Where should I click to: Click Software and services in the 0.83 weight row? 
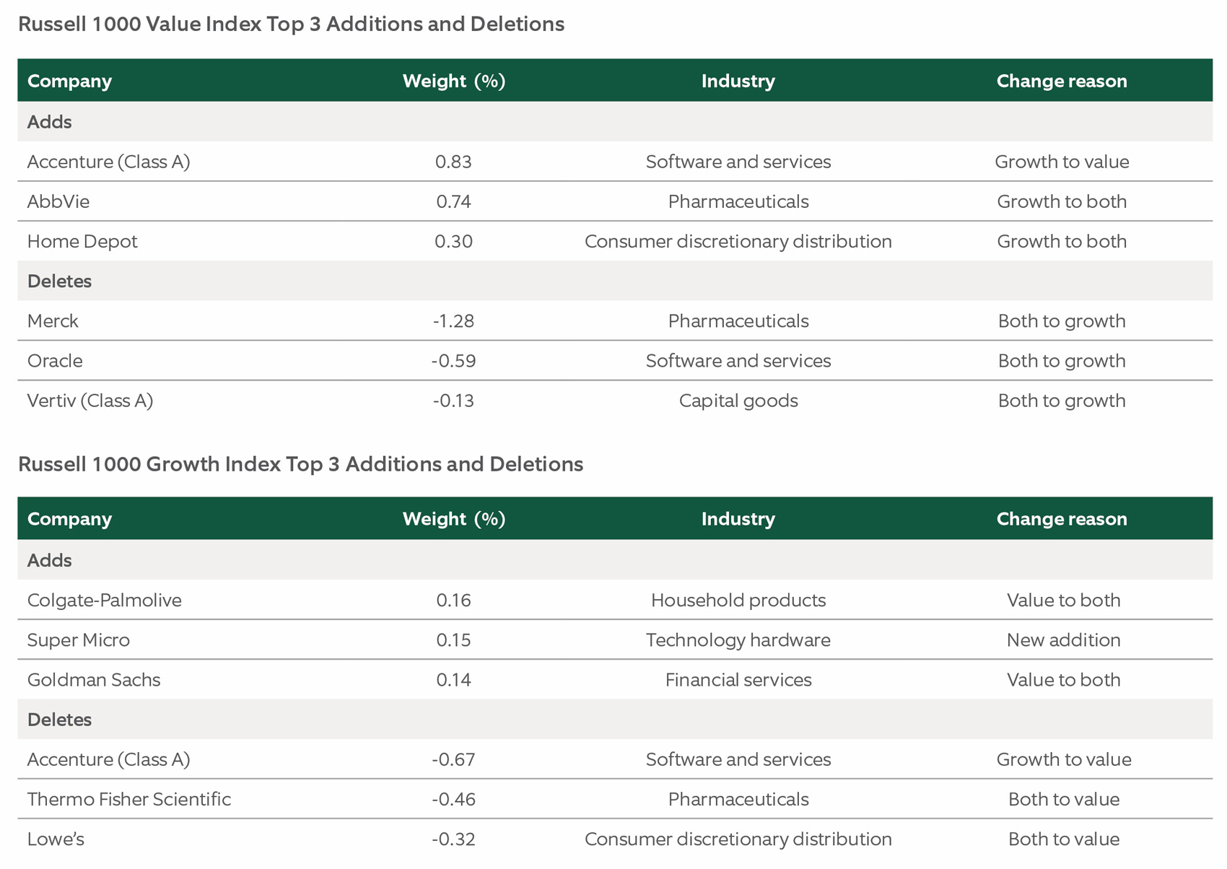738,162
